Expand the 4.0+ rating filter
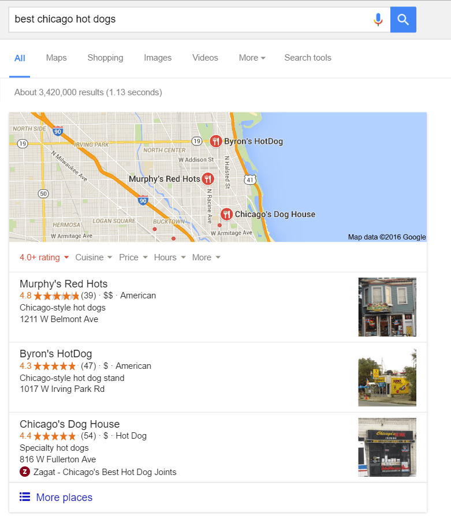451x516 pixels. (44, 257)
